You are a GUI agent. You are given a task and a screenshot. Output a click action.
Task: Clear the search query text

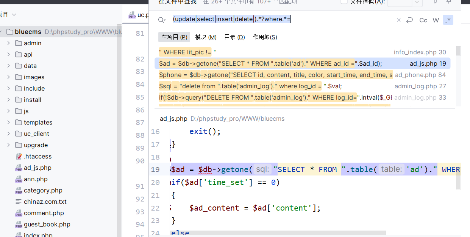[x=398, y=20]
